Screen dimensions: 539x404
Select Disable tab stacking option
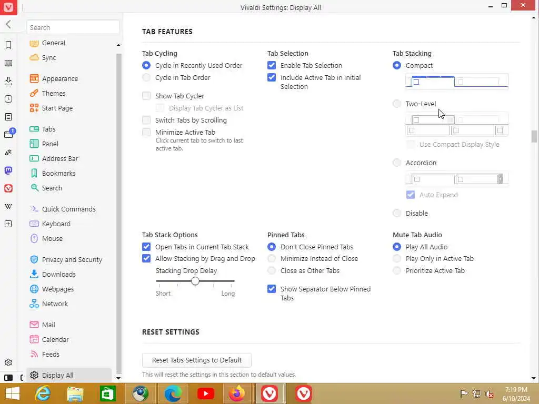coord(397,214)
